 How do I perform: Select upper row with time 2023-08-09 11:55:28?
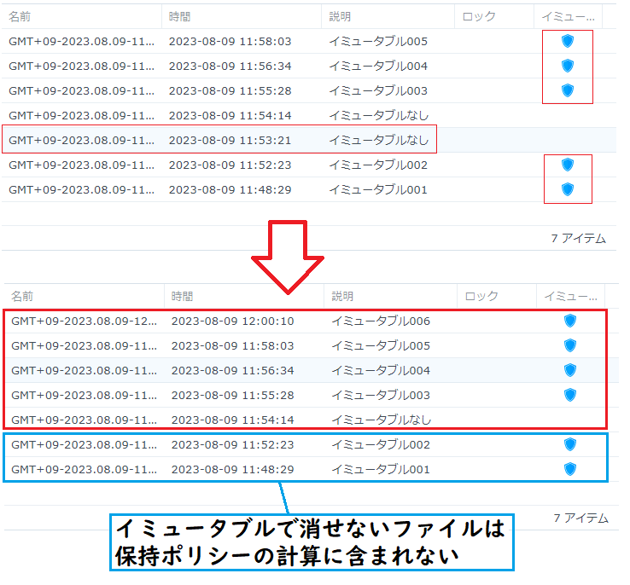[308, 91]
